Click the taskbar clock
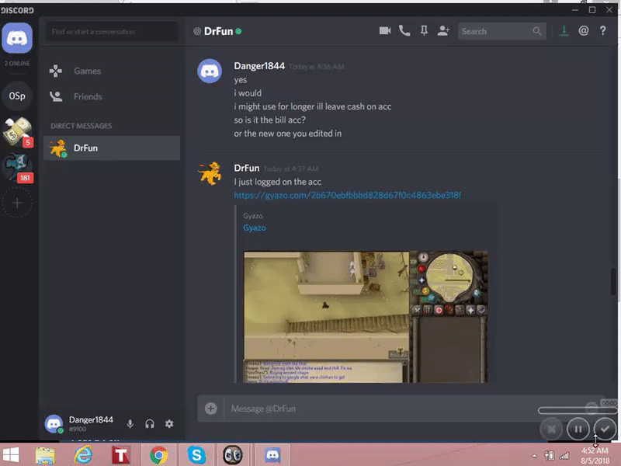This screenshot has width=621, height=466. coord(595,456)
